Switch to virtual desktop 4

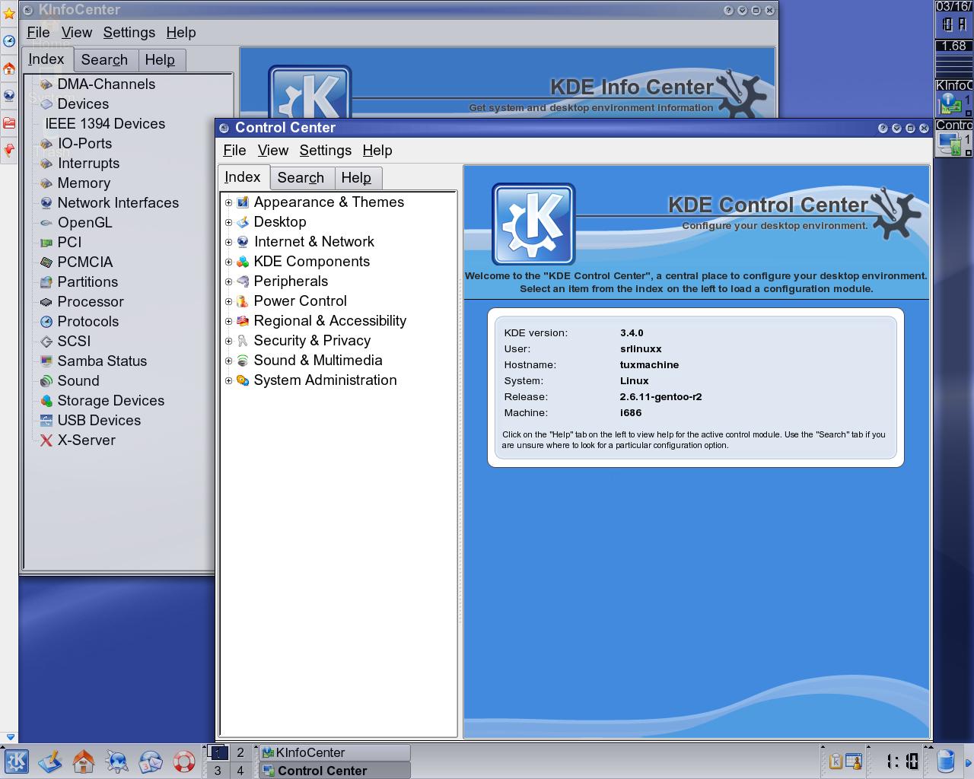pos(240,771)
